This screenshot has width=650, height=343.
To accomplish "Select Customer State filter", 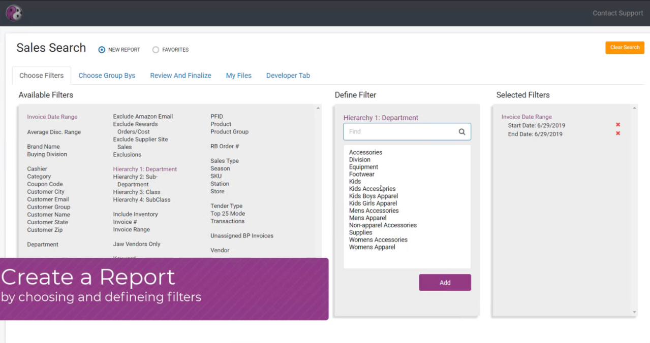I will pyautogui.click(x=47, y=222).
